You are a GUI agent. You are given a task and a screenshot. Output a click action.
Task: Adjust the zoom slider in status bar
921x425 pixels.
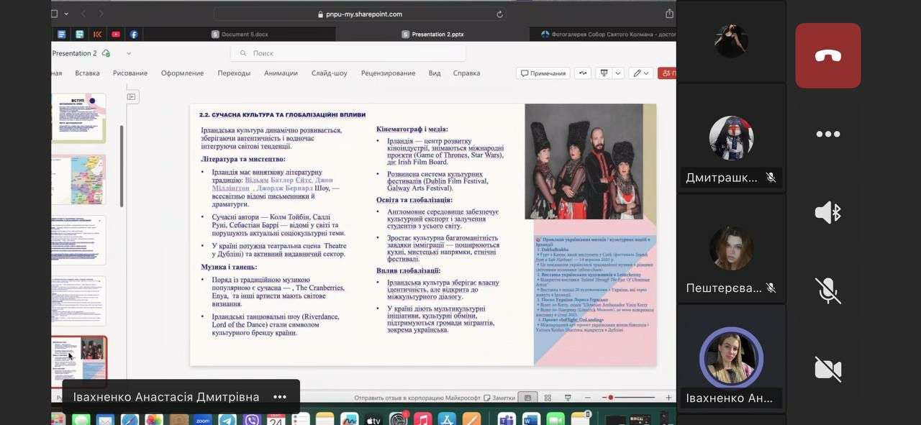pyautogui.click(x=612, y=398)
